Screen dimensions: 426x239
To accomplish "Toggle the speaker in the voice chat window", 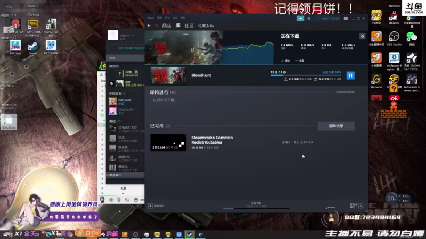I will [111, 200].
